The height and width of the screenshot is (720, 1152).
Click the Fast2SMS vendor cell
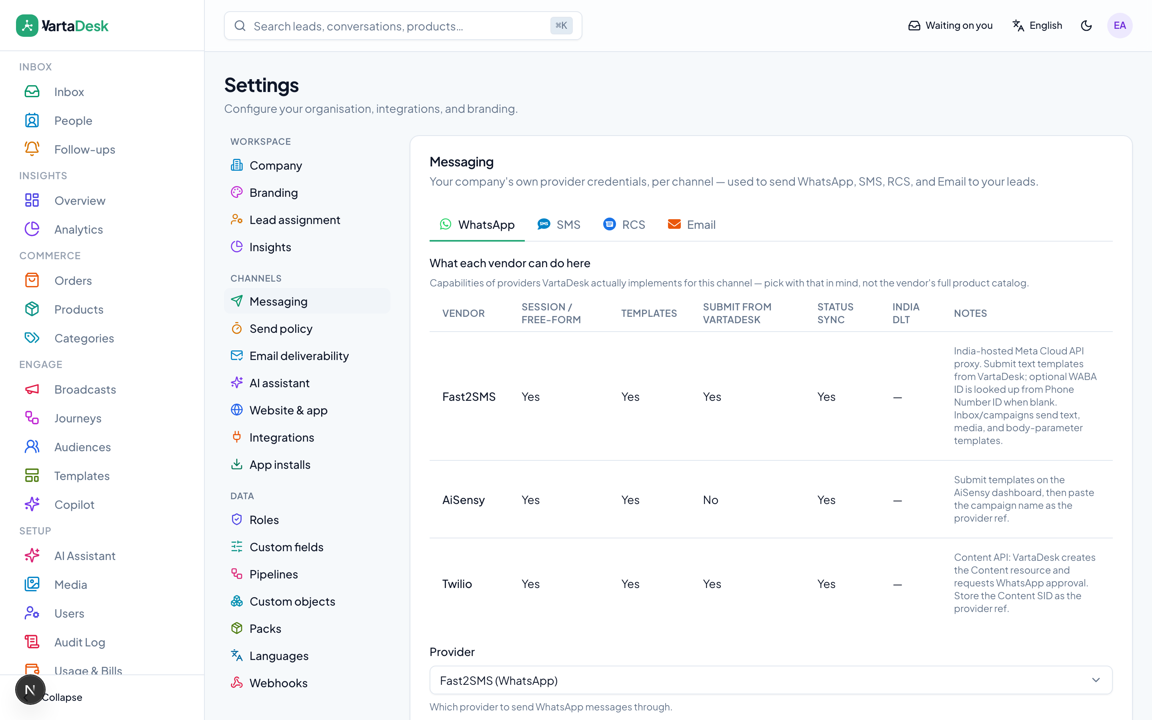(469, 397)
